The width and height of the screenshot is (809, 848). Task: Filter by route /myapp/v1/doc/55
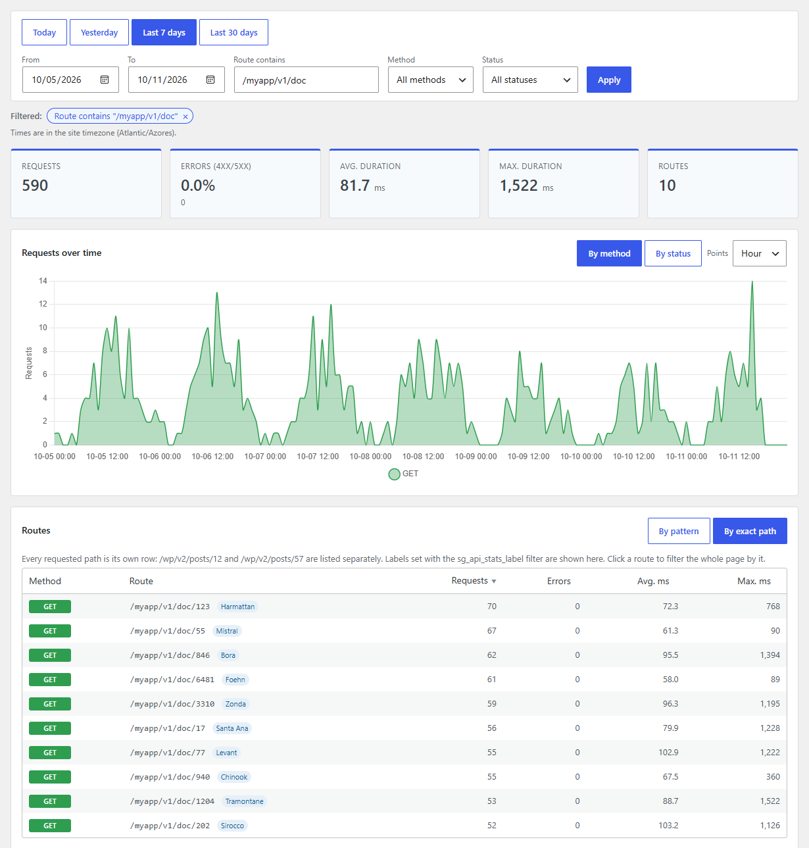tap(168, 631)
